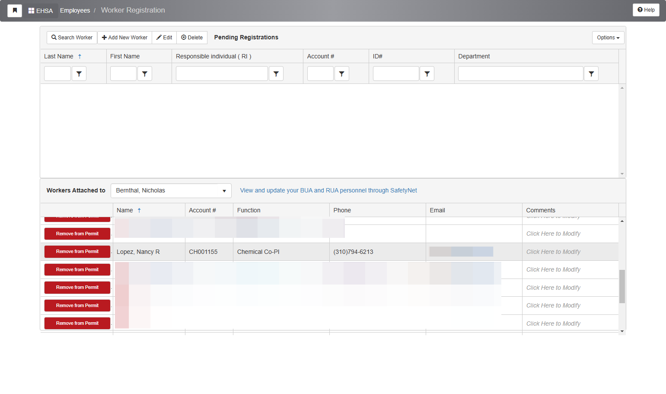Click the Last Name filter funnel
The image size is (666, 394).
pyautogui.click(x=79, y=74)
